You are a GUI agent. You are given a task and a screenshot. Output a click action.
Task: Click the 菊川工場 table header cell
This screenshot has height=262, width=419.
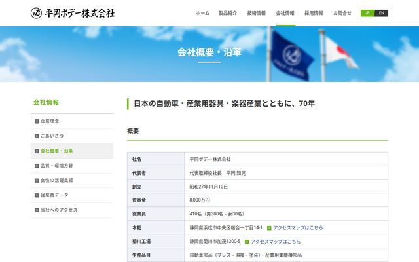pyautogui.click(x=156, y=242)
